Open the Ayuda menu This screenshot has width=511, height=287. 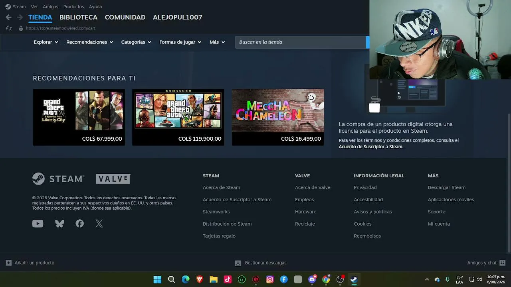tap(95, 7)
